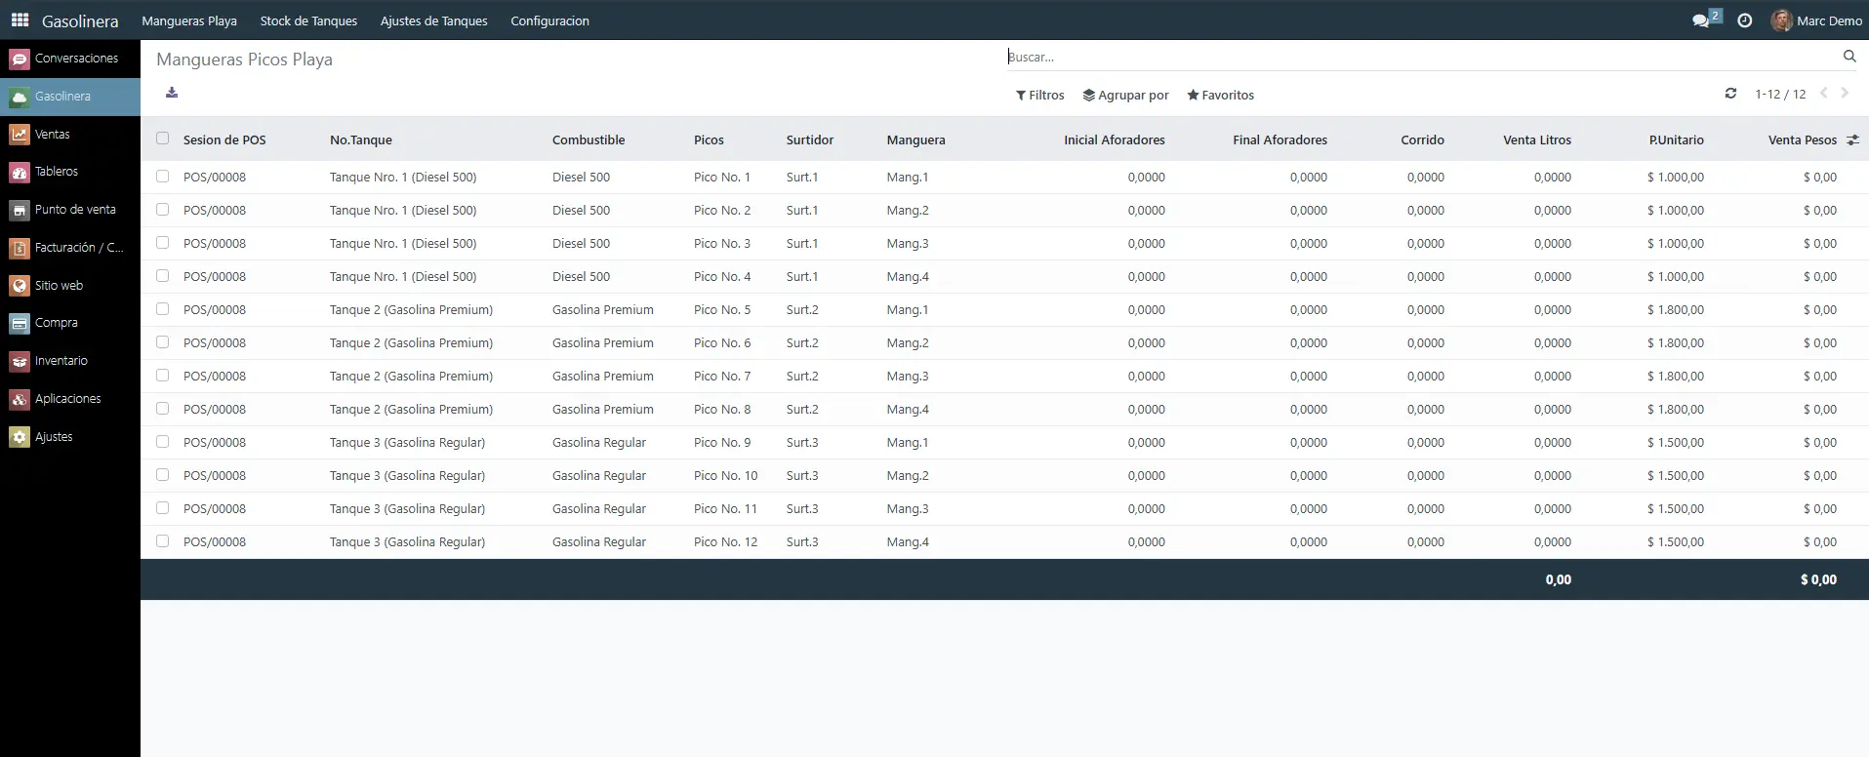
Task: Sort by the P.Unitario column header
Action: click(1677, 139)
